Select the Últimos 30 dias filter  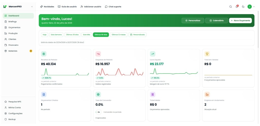(x=72, y=35)
